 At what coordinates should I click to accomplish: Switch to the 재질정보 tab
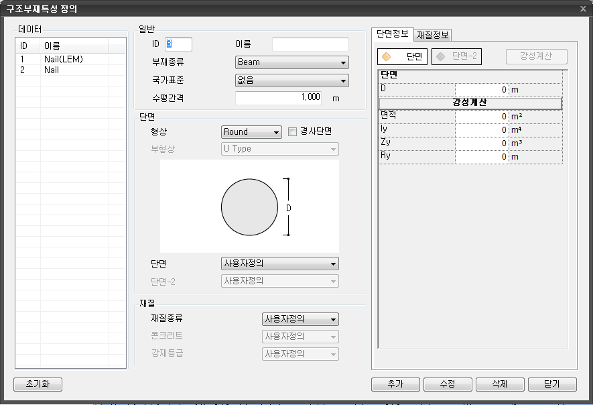click(x=433, y=35)
